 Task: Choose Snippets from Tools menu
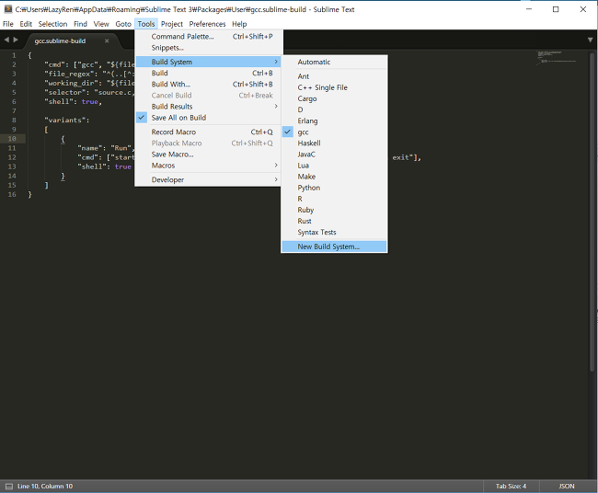[208, 48]
